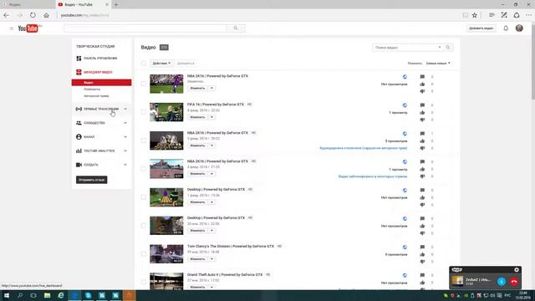Open the video search field dropdown arrow
535x301 pixels.
(x=440, y=48)
